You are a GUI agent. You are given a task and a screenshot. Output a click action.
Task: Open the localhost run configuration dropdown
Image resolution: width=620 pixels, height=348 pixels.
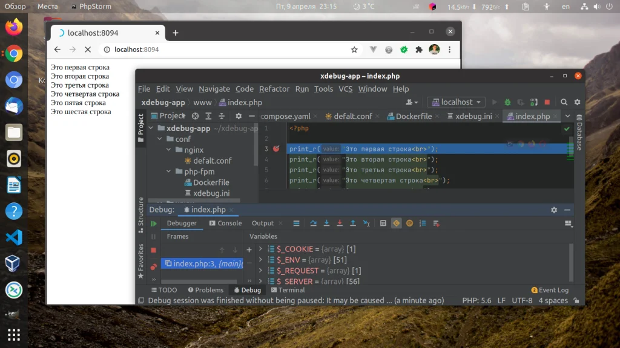[455, 101]
